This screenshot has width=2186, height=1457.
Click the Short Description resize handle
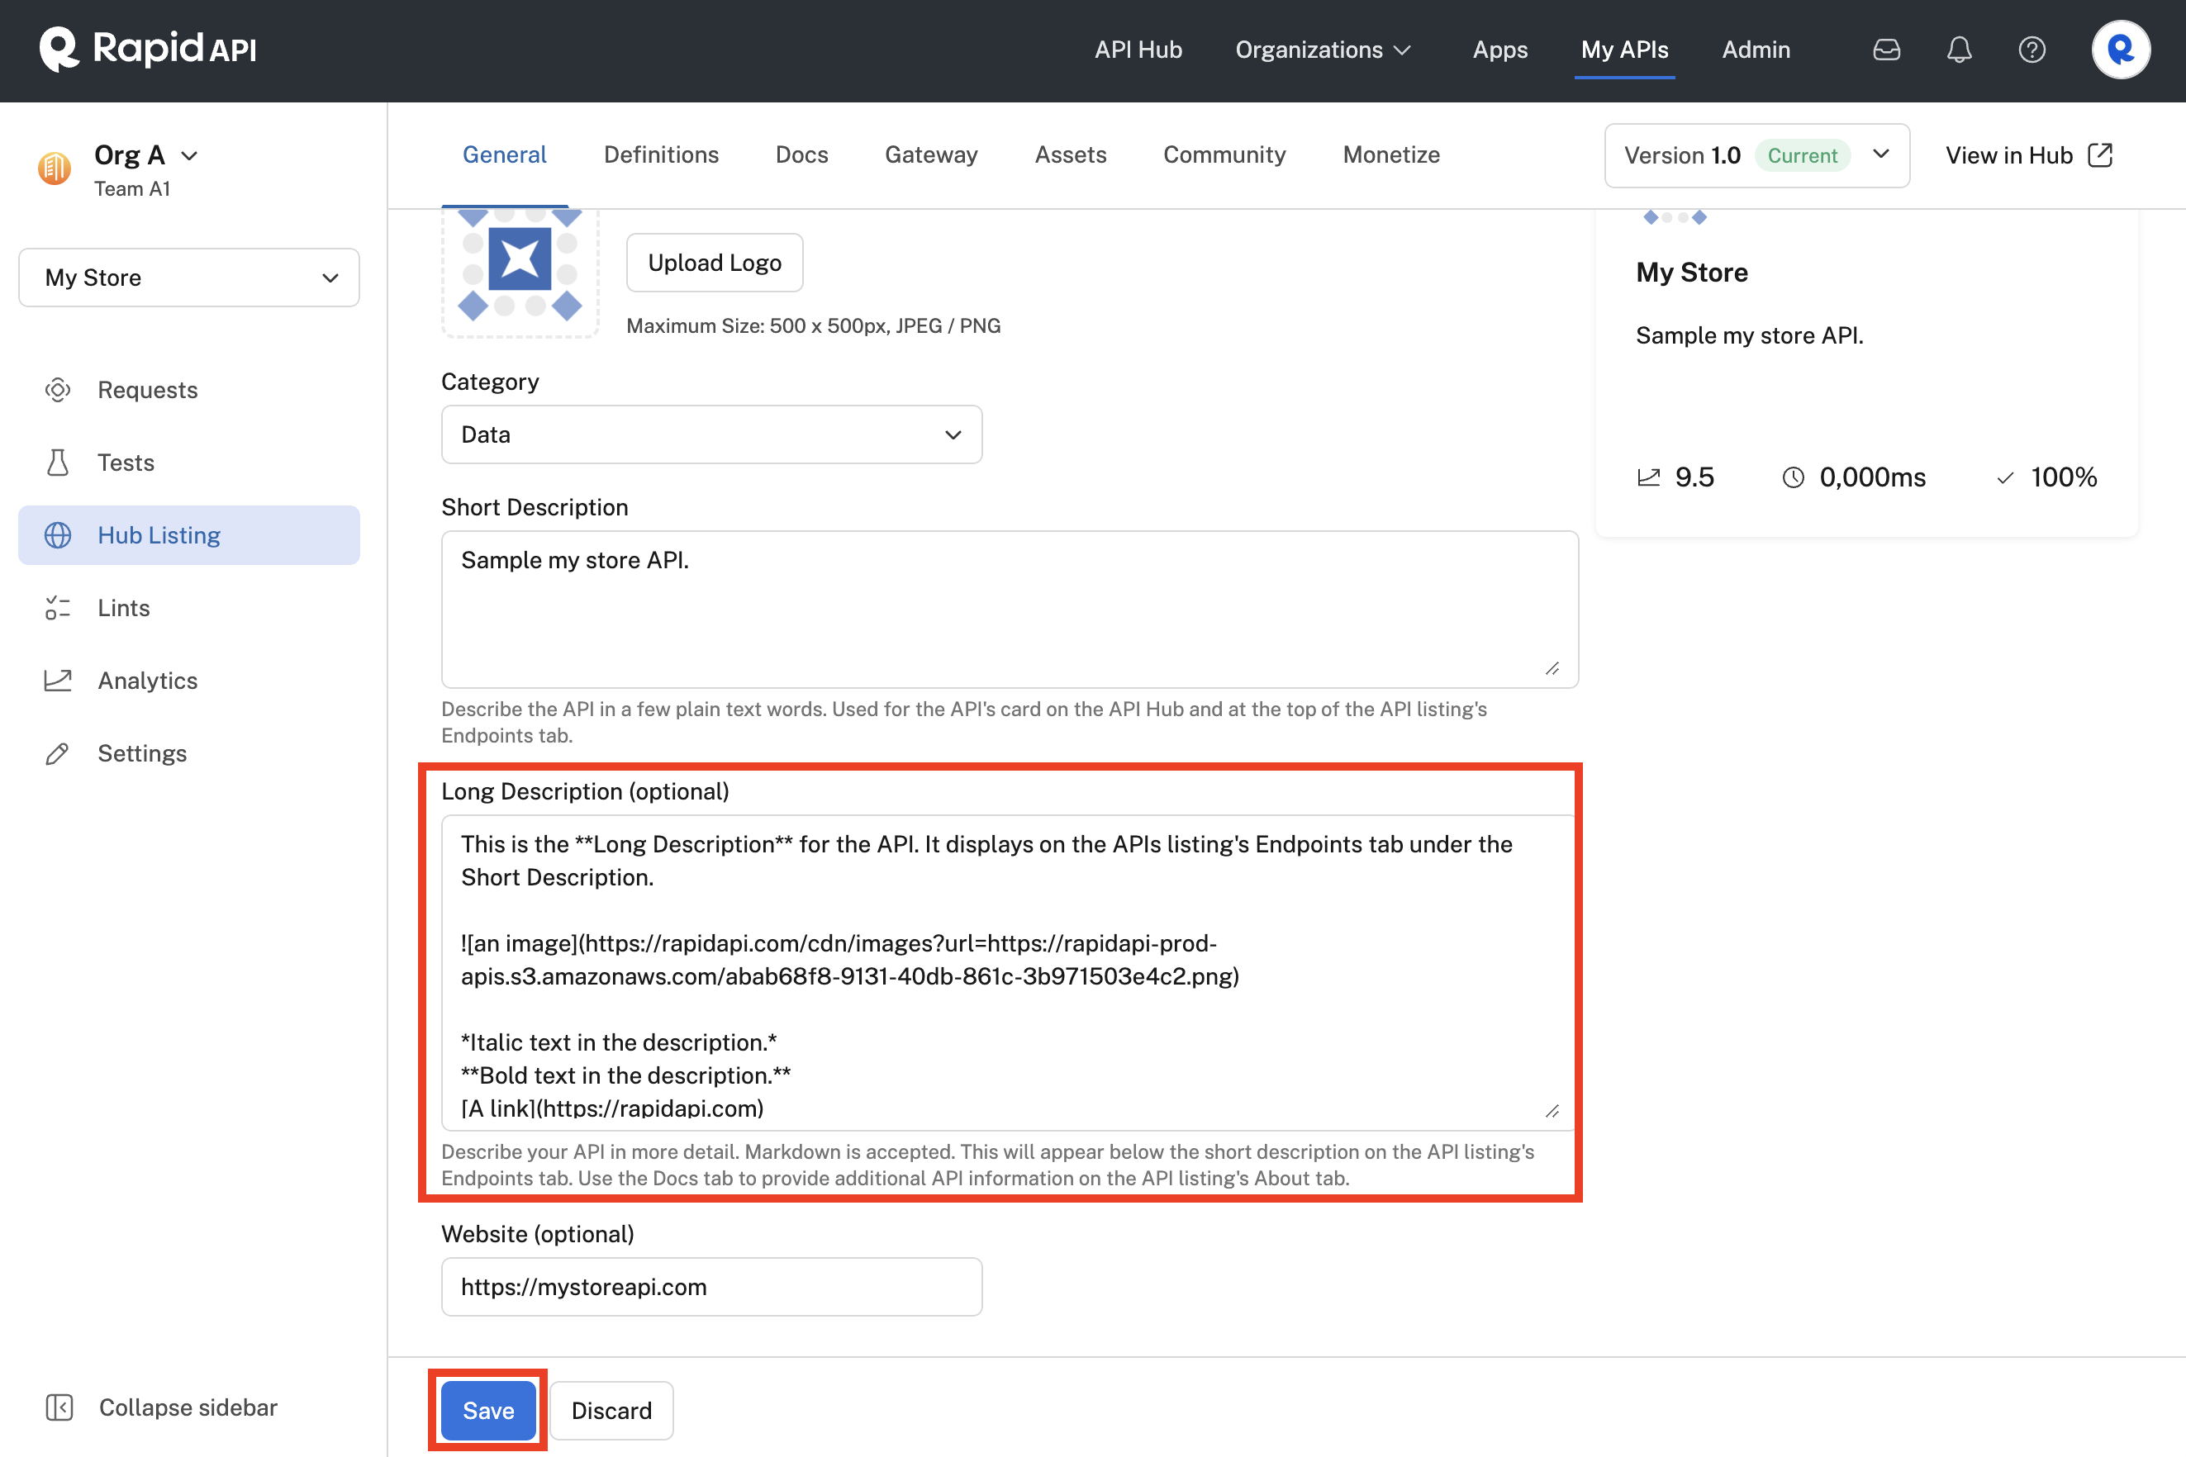click(1552, 668)
